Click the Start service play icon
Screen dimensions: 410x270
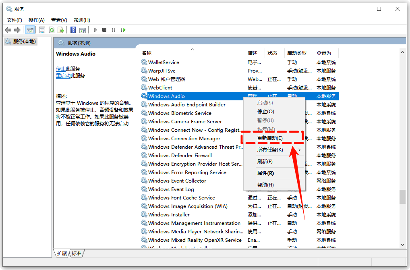click(95, 30)
